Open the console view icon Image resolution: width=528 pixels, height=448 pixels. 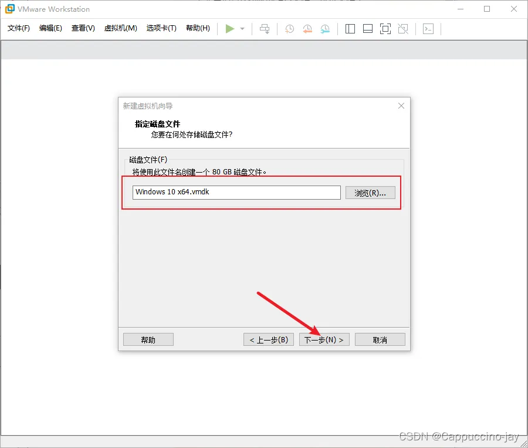pos(428,29)
